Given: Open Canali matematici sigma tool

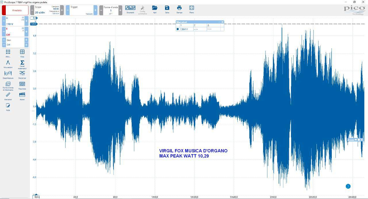Looking at the screenshot, I should (22, 65).
